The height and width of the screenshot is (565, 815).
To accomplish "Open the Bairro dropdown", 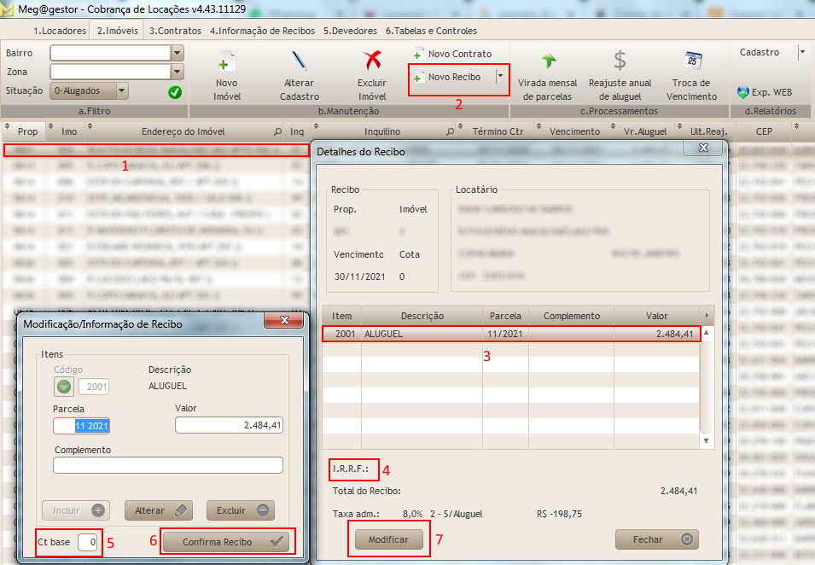I will coord(175,52).
